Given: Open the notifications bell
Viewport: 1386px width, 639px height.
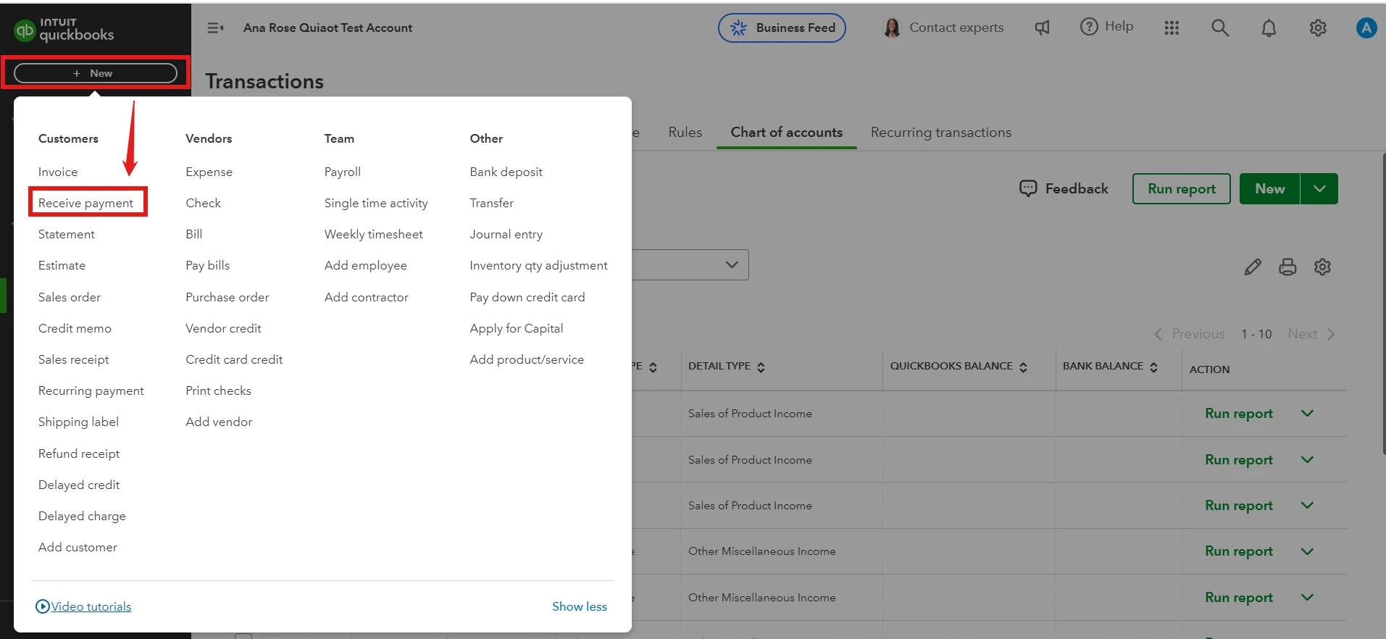Looking at the screenshot, I should [x=1269, y=28].
